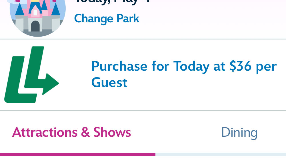Click the Park word in Change Park
This screenshot has width=286, height=161.
click(128, 19)
